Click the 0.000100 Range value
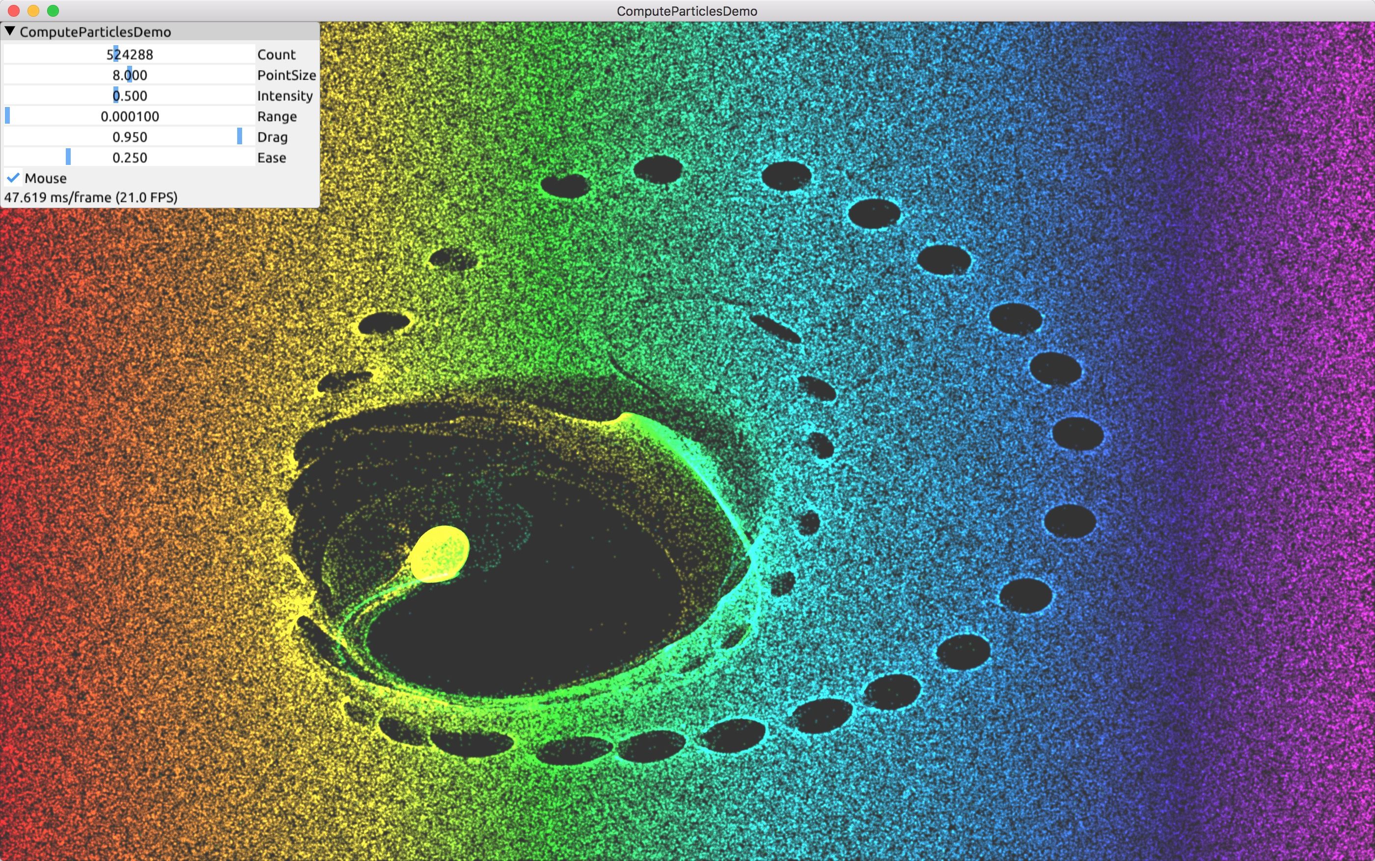This screenshot has height=861, width=1375. pos(129,116)
